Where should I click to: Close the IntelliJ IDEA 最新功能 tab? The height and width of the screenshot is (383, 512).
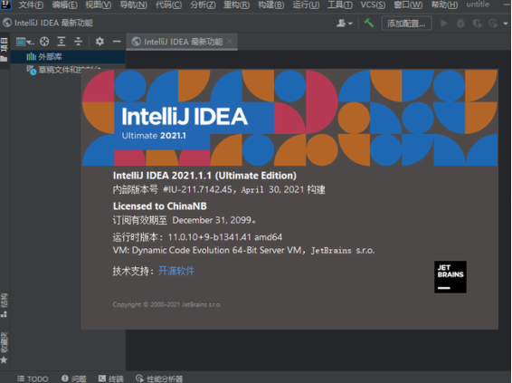click(230, 42)
